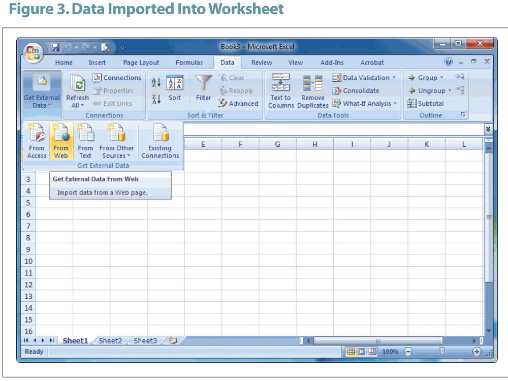The height and width of the screenshot is (381, 508).
Task: Open the Home tab
Action: point(63,62)
